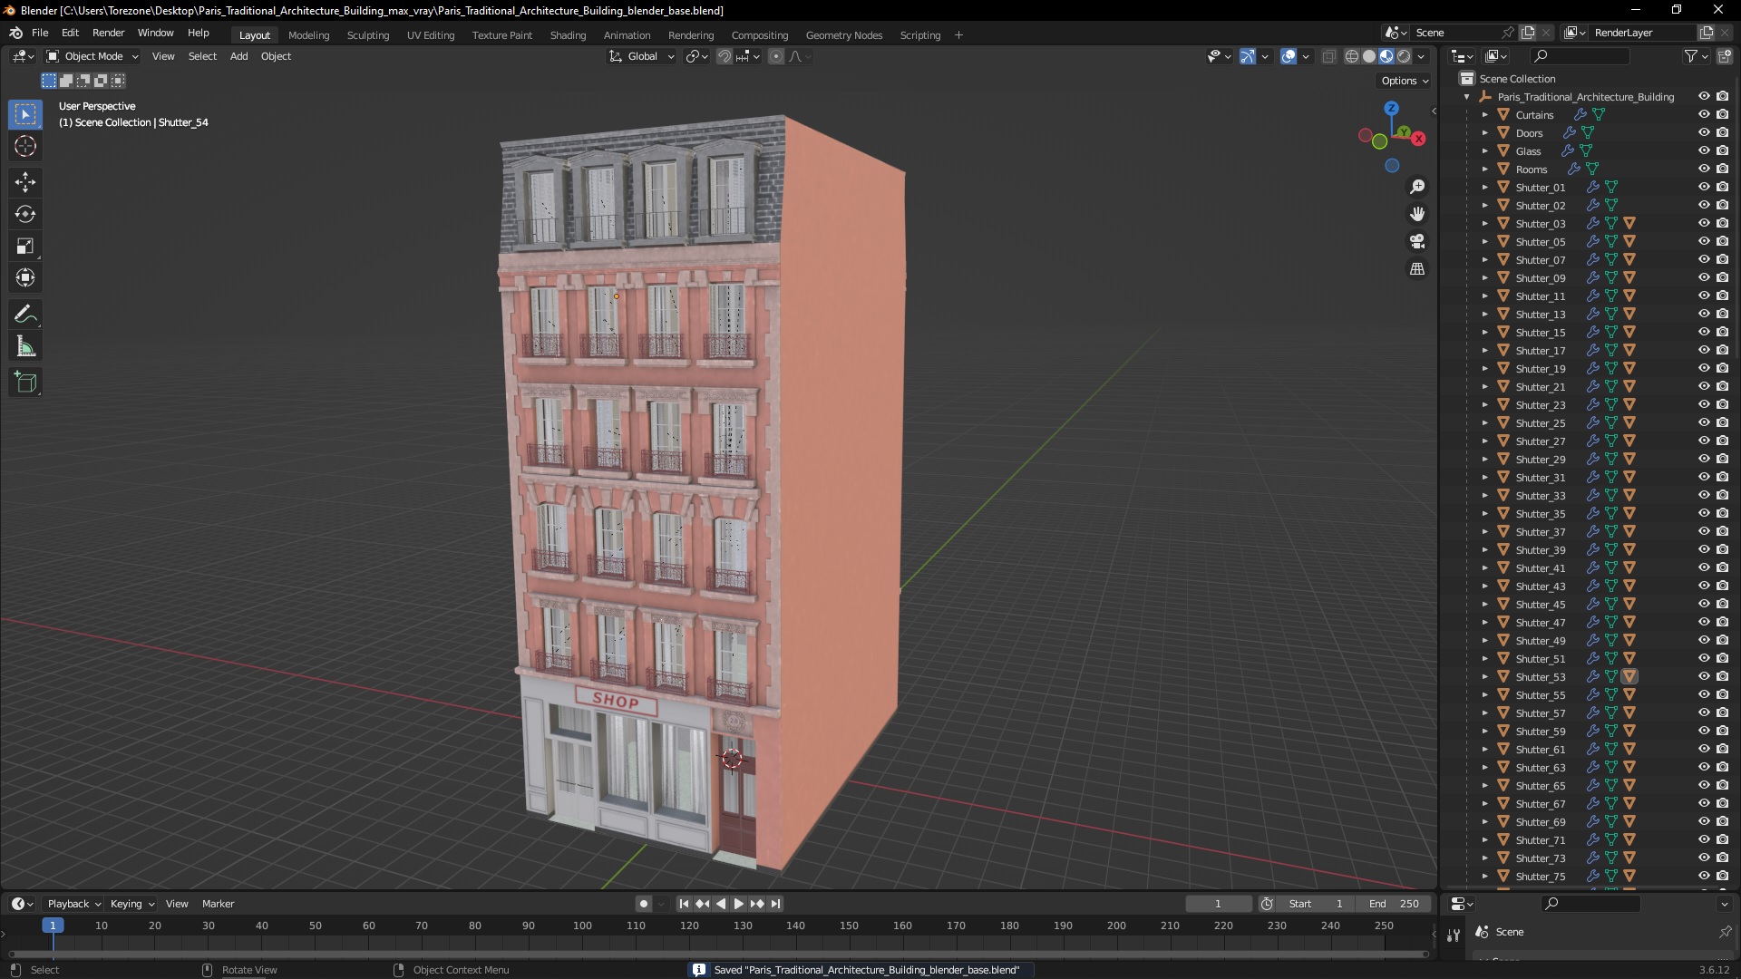The width and height of the screenshot is (1741, 979).
Task: Click the outliner search field
Action: 1579,56
